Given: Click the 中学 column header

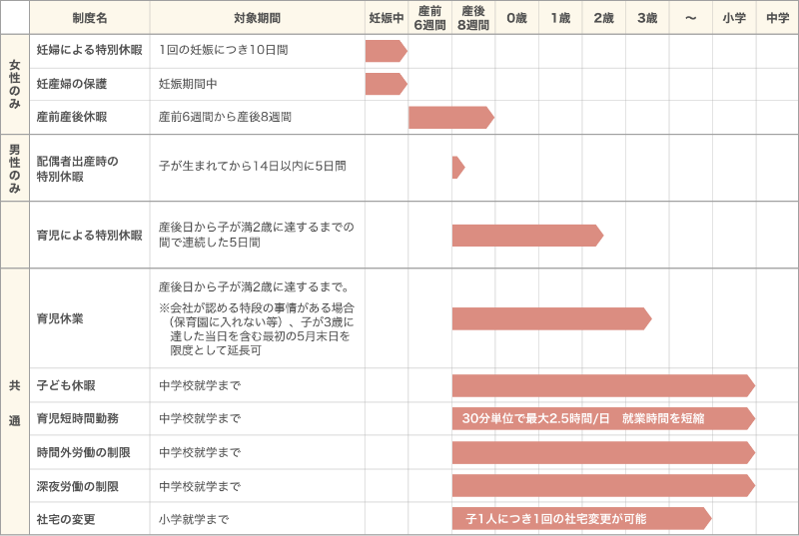Looking at the screenshot, I should point(778,18).
